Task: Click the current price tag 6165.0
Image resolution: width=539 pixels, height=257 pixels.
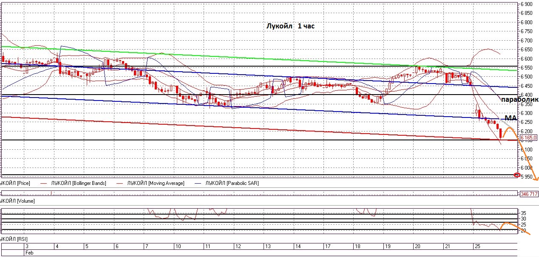Action: point(529,138)
